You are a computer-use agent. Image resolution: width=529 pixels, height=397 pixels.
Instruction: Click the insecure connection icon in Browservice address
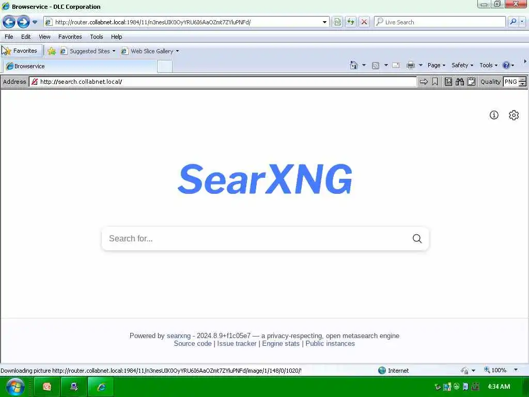point(35,82)
